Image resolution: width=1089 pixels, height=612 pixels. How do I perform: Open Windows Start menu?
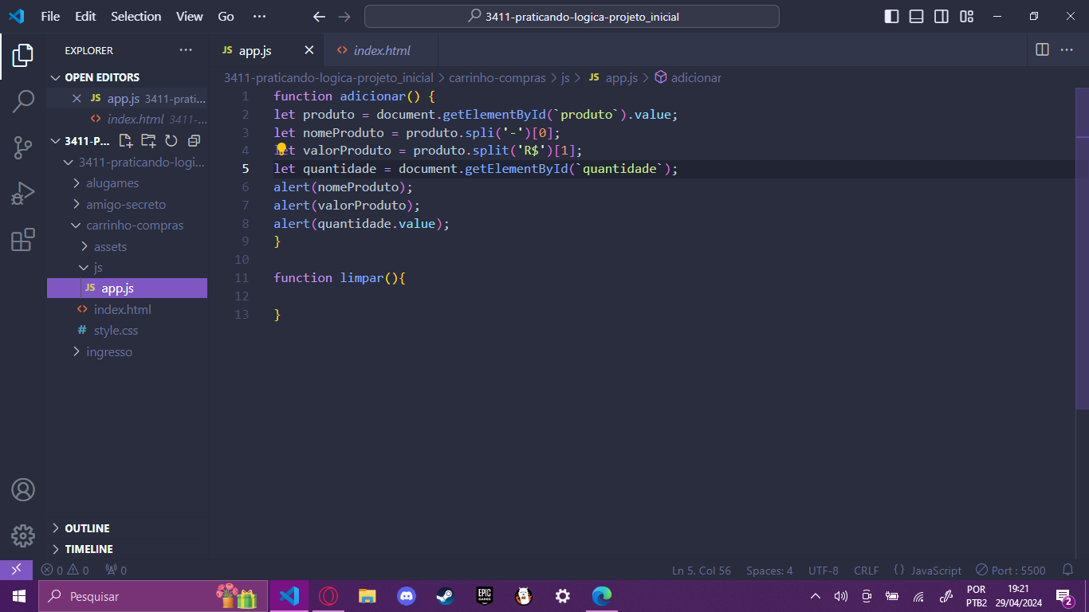(x=18, y=596)
